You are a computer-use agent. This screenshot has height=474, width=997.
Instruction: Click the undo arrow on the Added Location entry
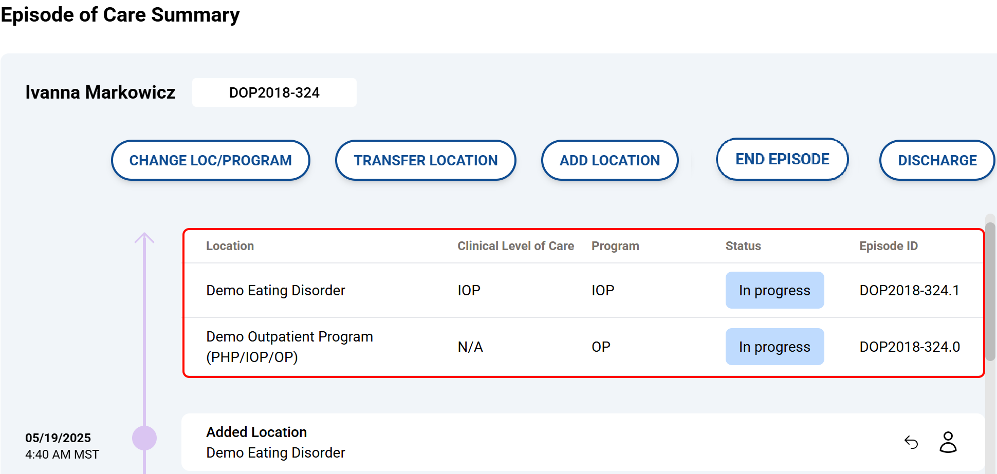[x=911, y=442]
